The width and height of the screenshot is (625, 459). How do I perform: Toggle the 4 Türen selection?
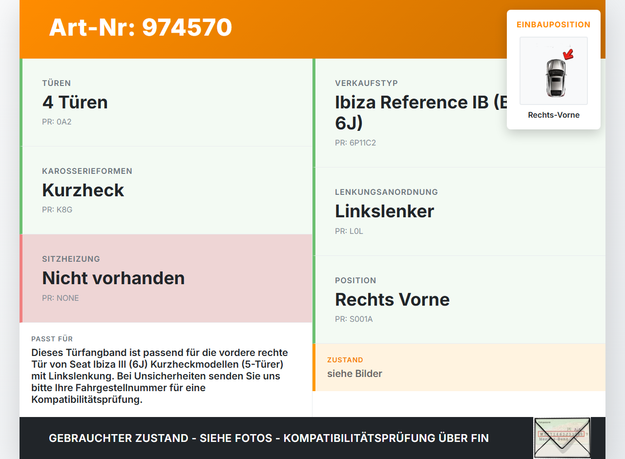pos(75,103)
